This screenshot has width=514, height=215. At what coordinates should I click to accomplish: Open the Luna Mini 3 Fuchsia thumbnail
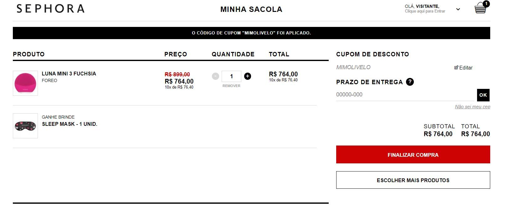tap(25, 83)
